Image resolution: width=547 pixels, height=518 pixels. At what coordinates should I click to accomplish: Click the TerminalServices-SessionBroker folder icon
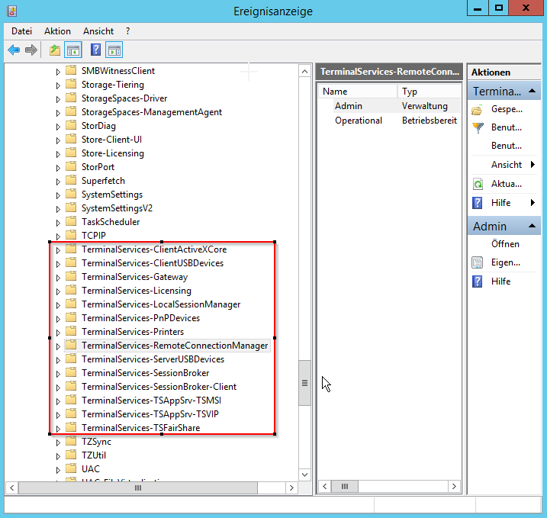(71, 372)
